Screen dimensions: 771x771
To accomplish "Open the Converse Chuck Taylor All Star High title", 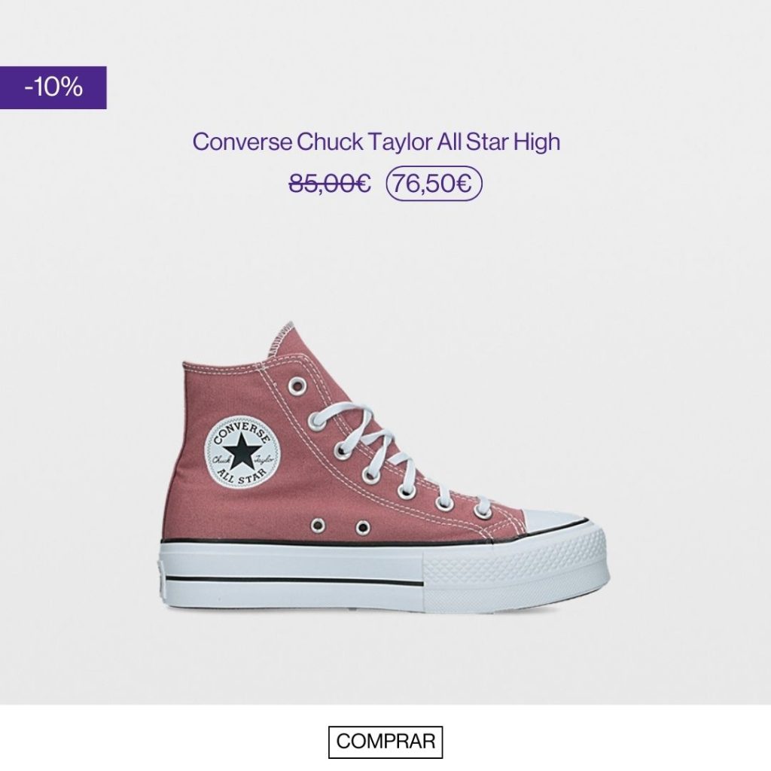I will click(x=376, y=142).
